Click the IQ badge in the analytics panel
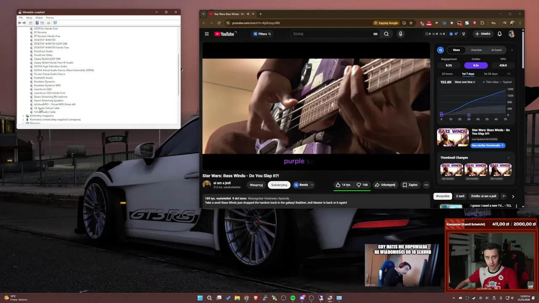 click(440, 50)
